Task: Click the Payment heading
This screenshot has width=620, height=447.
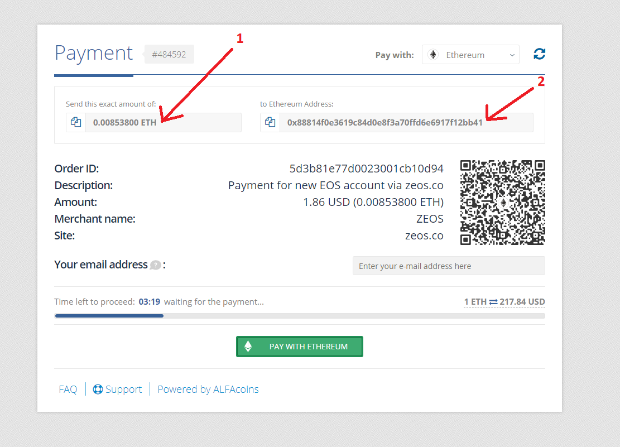Action: tap(94, 54)
